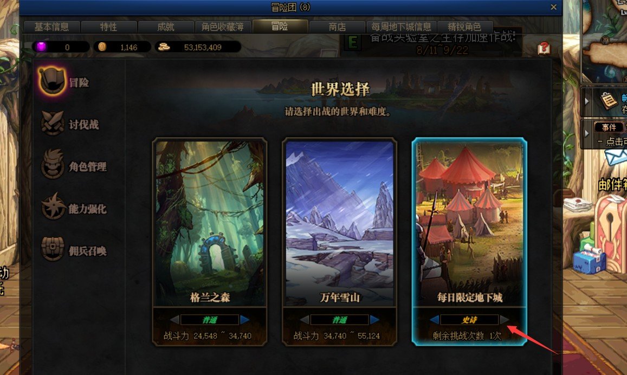Decrease difficulty for 格兰之森 with left arrow
Viewport: 627px width, 375px height.
tap(174, 319)
